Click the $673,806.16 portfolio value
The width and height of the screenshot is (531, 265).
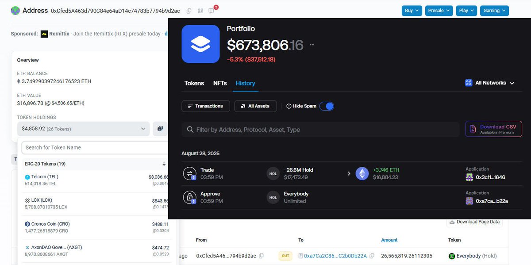[x=265, y=45]
